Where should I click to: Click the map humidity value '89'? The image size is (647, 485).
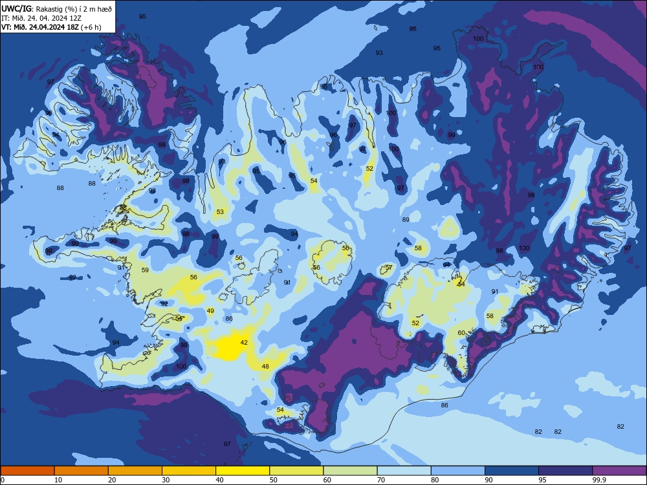[406, 219]
